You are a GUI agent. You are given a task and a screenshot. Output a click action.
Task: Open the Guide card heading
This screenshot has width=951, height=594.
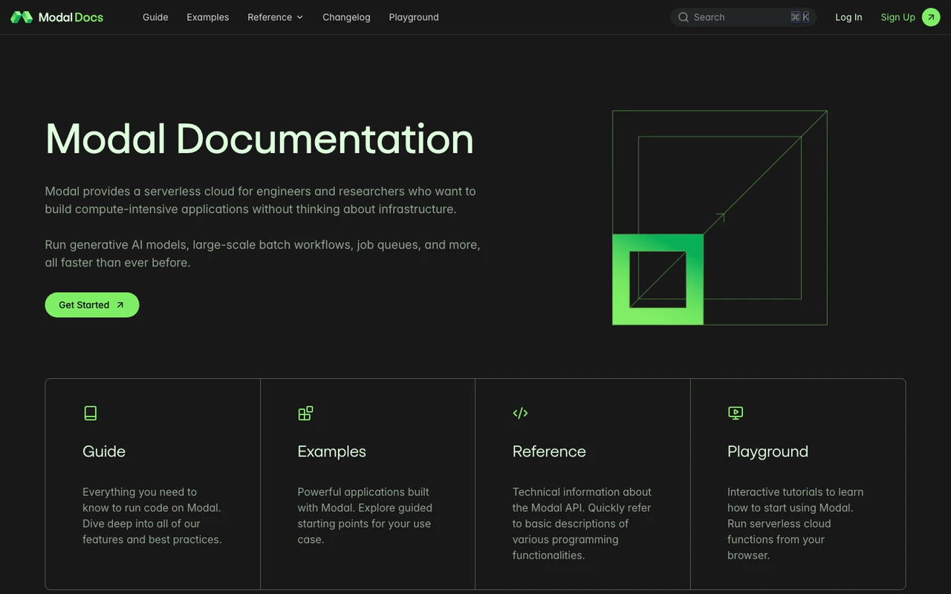tap(104, 451)
